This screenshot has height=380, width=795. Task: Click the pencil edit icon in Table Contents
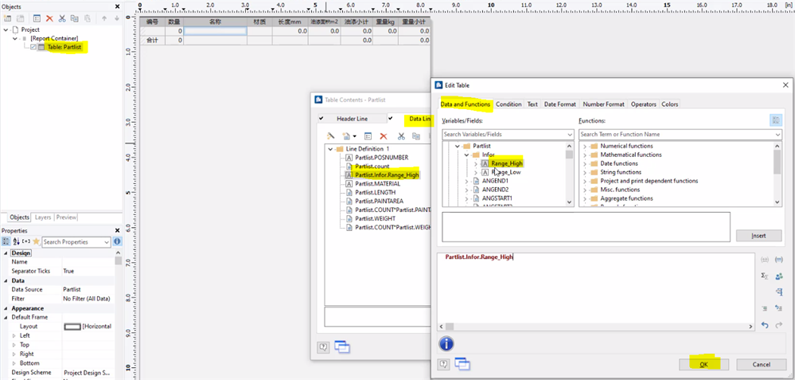pos(331,136)
